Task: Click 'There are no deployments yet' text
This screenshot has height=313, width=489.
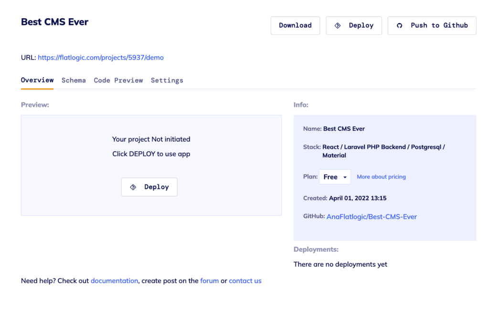Action: [x=340, y=264]
